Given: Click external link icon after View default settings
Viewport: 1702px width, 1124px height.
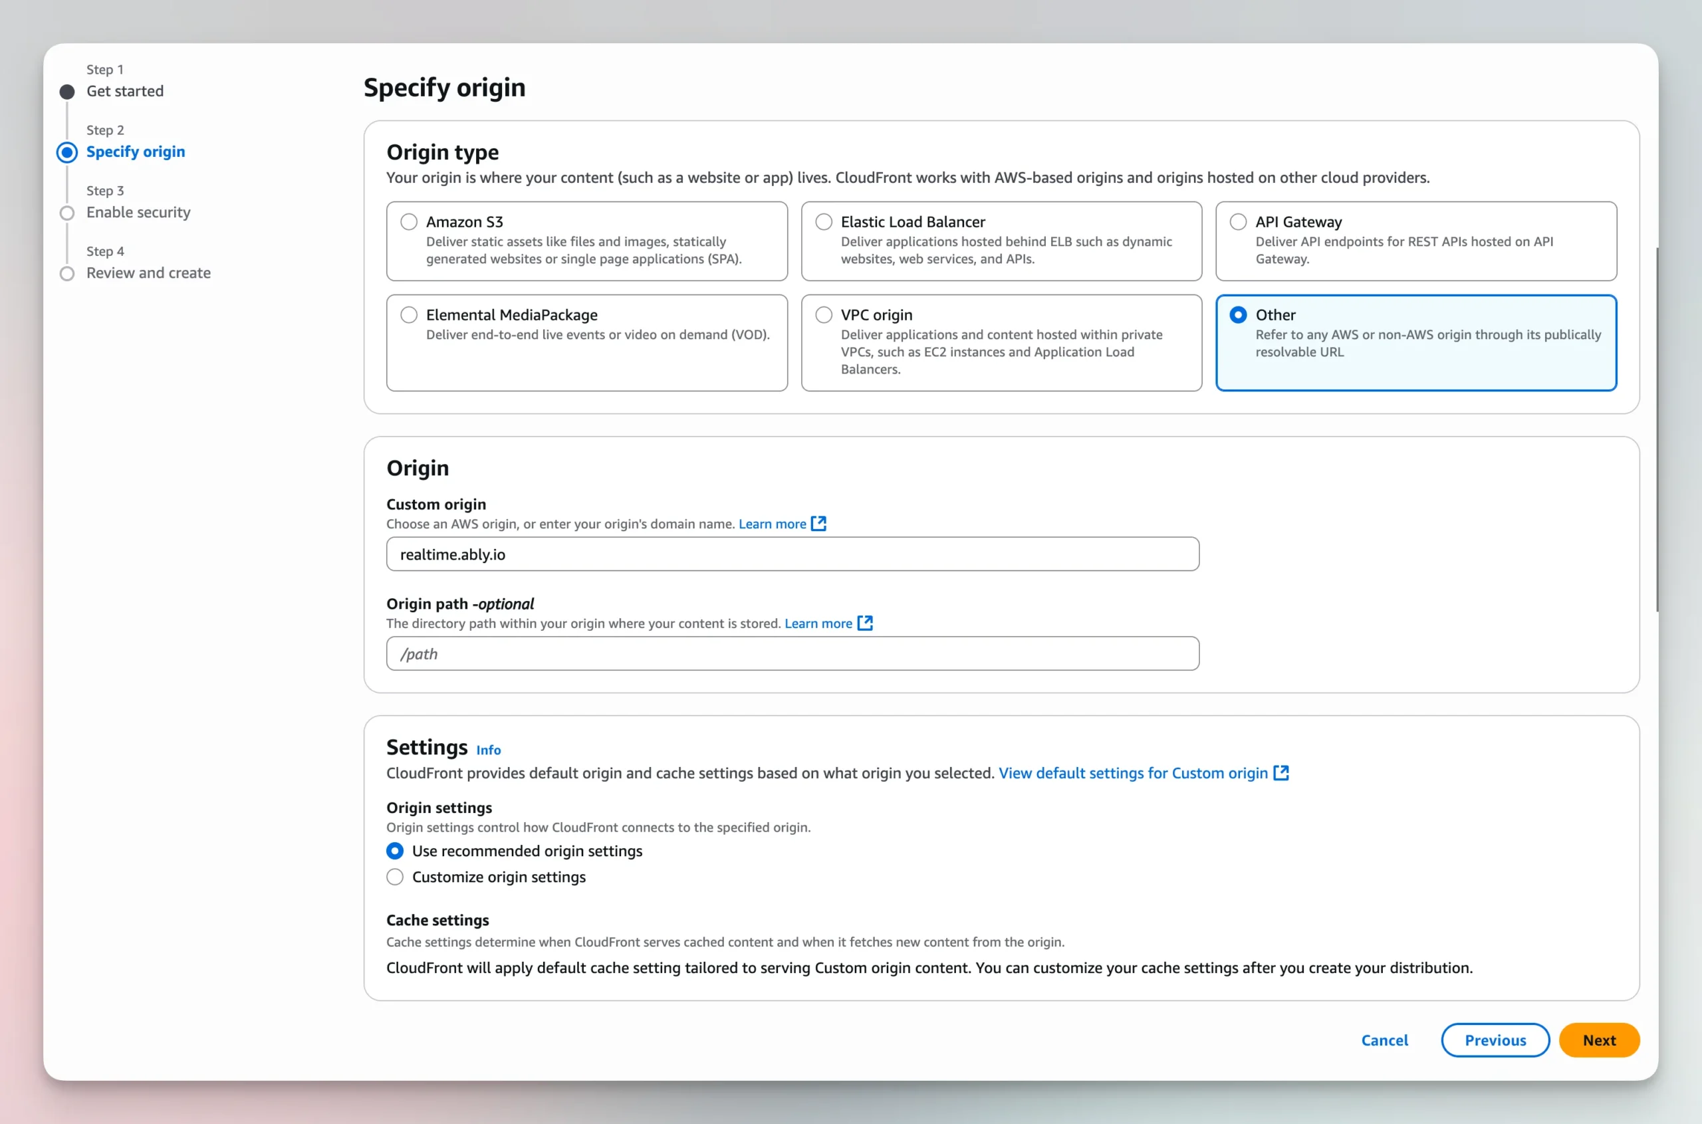Looking at the screenshot, I should (1280, 773).
